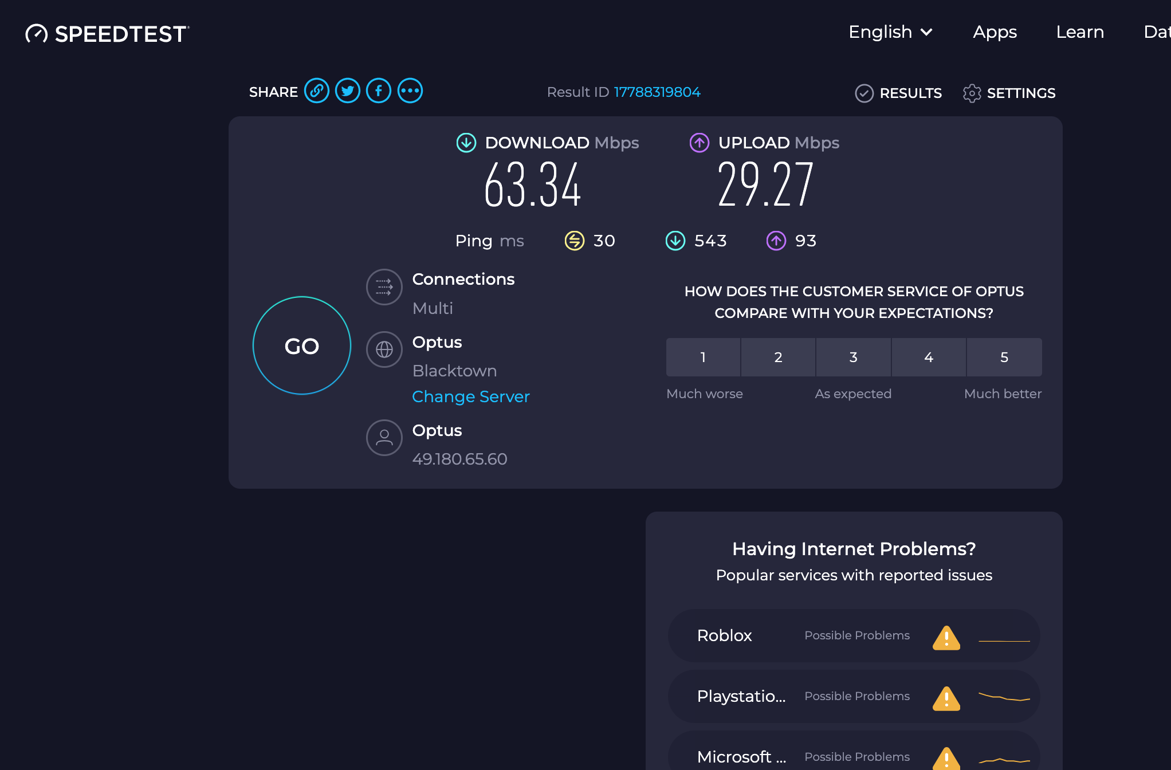The height and width of the screenshot is (770, 1171).
Task: Click the download ping icon
Action: point(675,241)
